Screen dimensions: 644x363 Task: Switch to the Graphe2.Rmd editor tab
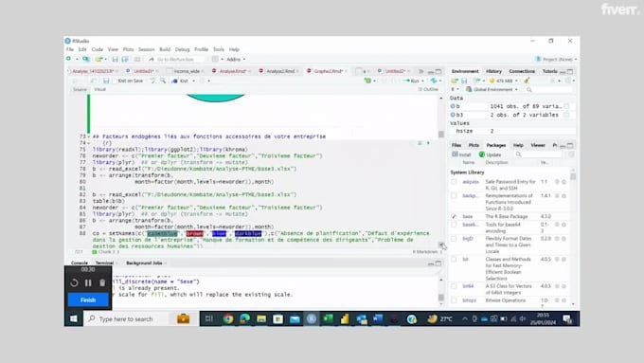click(328, 71)
